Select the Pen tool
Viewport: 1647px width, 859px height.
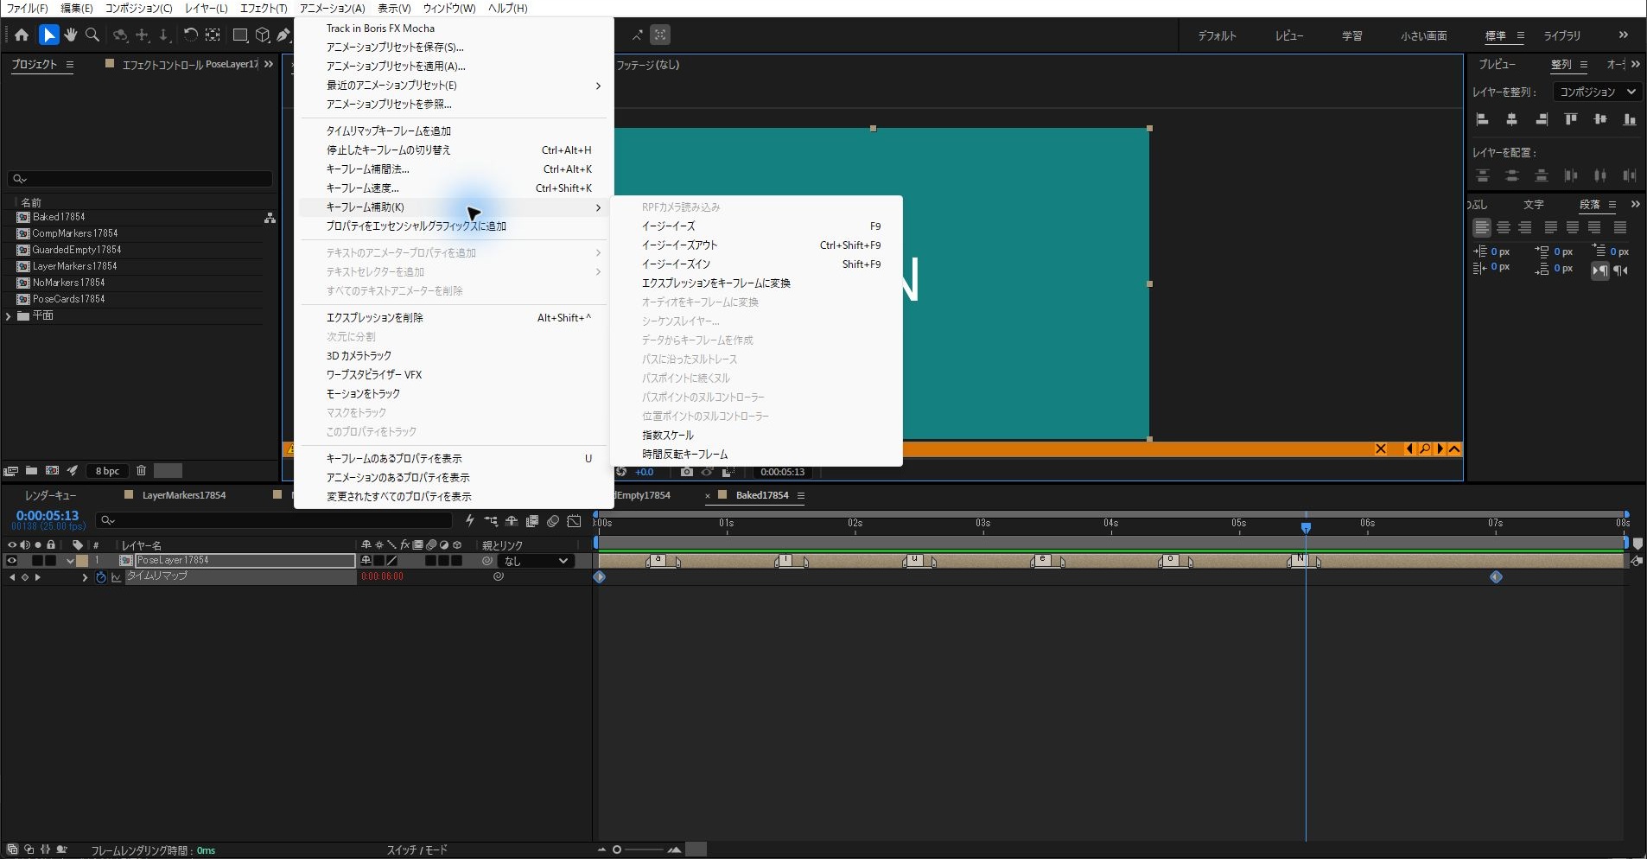pyautogui.click(x=283, y=35)
